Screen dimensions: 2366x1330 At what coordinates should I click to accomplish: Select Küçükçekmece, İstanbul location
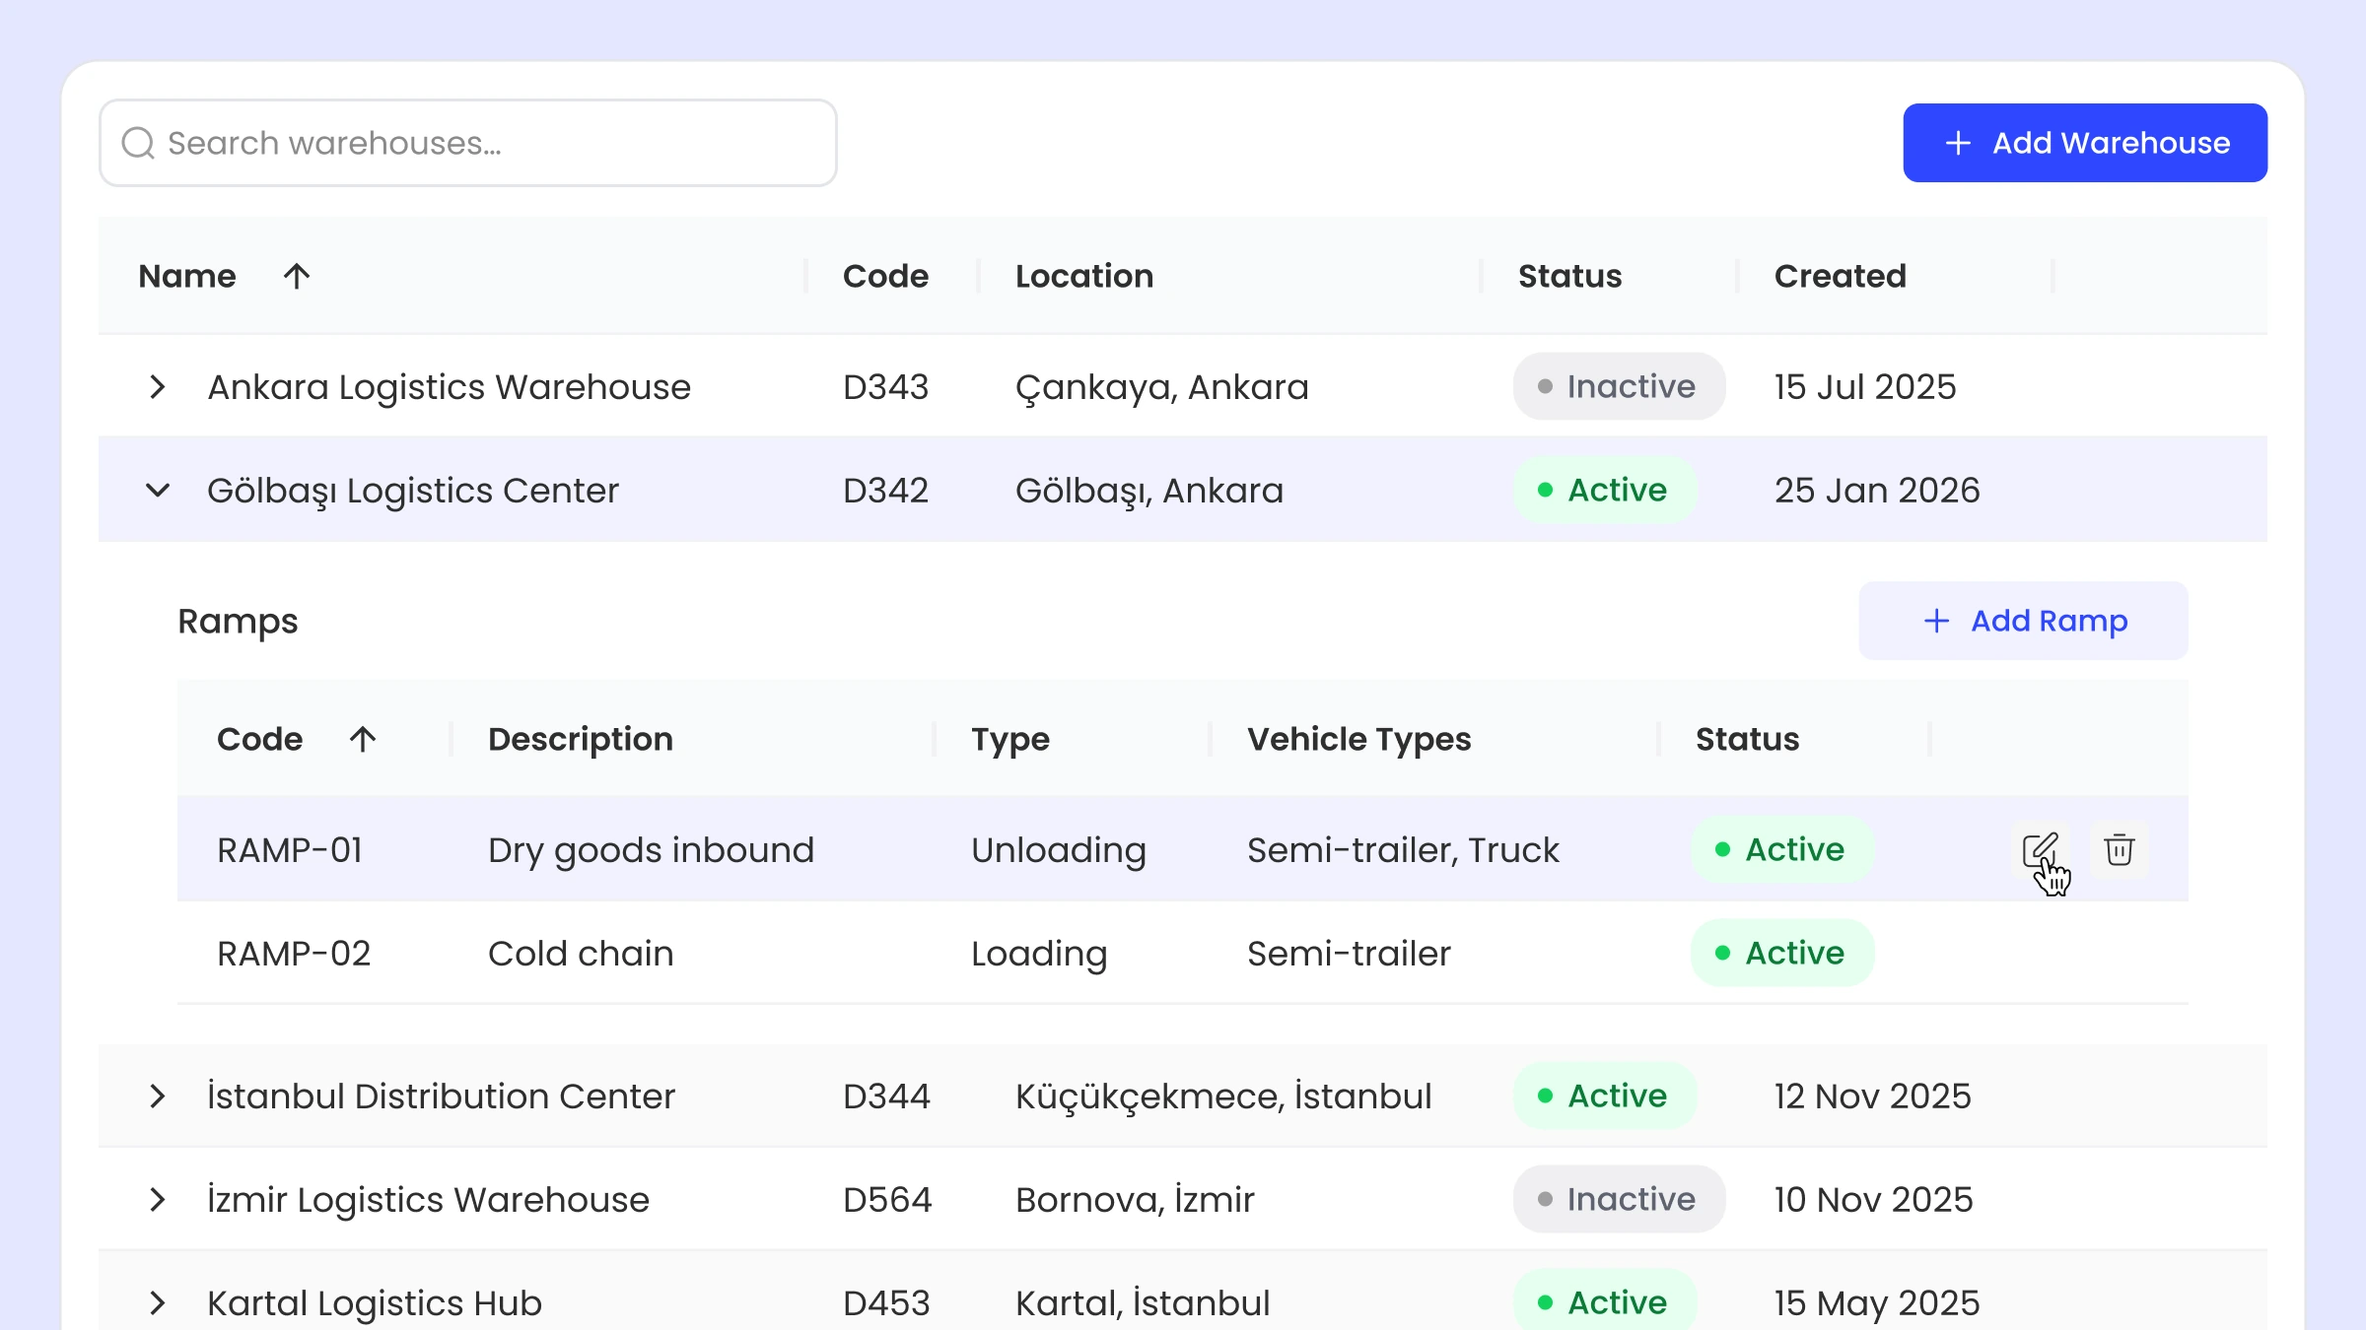[1223, 1097]
